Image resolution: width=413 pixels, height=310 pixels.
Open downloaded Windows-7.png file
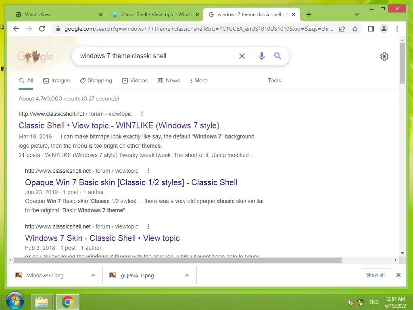coord(45,275)
